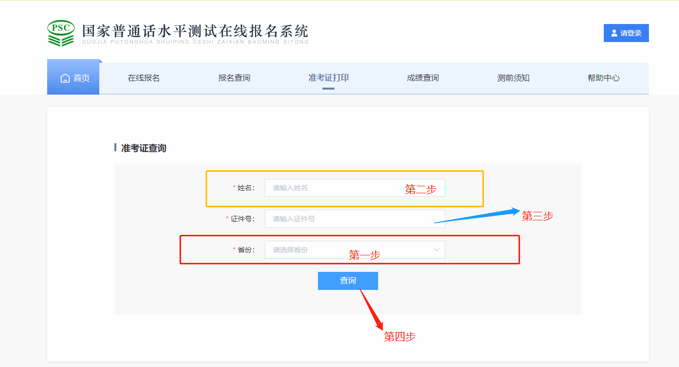The height and width of the screenshot is (367, 679).
Task: Open the 在线报名 tab
Action: coord(143,78)
